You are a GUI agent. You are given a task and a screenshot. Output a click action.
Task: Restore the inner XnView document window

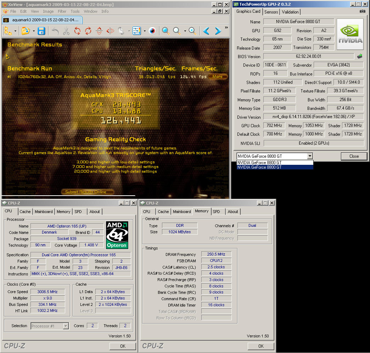tap(220, 11)
